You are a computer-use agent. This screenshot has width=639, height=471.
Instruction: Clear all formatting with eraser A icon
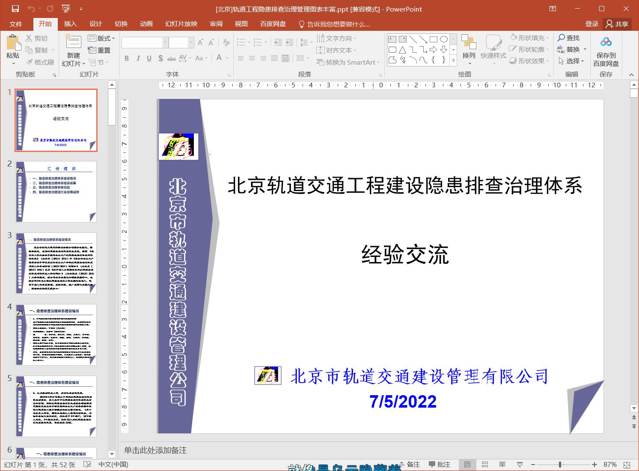click(x=226, y=42)
